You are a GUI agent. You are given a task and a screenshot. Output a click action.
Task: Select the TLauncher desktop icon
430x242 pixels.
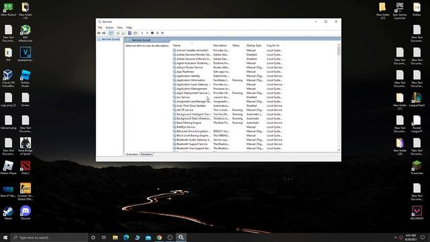pos(417,167)
